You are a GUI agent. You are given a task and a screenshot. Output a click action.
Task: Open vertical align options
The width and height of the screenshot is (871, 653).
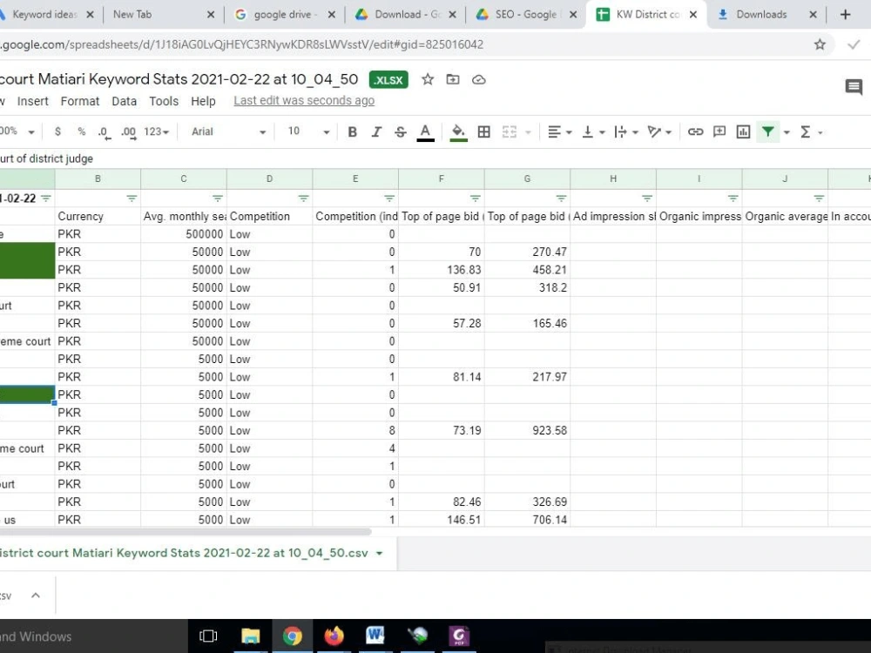point(592,131)
